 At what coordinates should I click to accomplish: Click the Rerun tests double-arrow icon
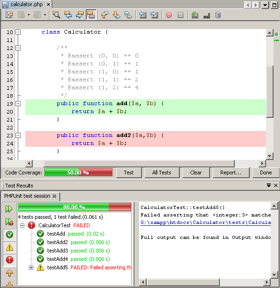pos(9,209)
